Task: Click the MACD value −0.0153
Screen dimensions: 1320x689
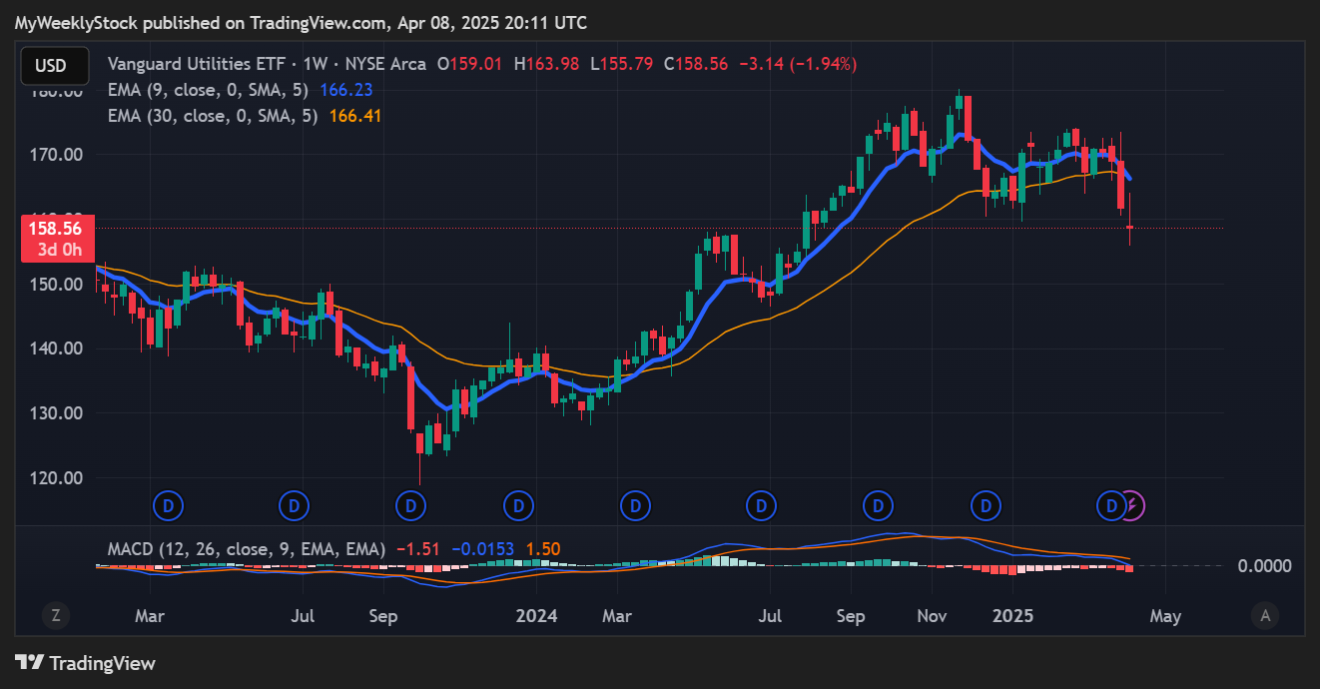Action: point(484,549)
